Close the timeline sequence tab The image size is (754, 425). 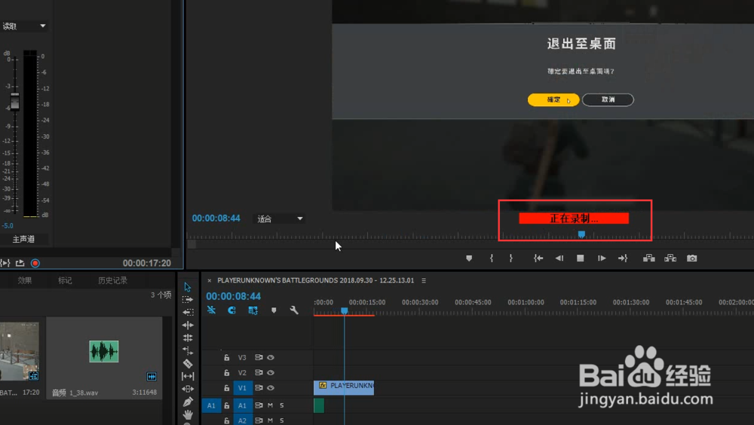pyautogui.click(x=209, y=280)
